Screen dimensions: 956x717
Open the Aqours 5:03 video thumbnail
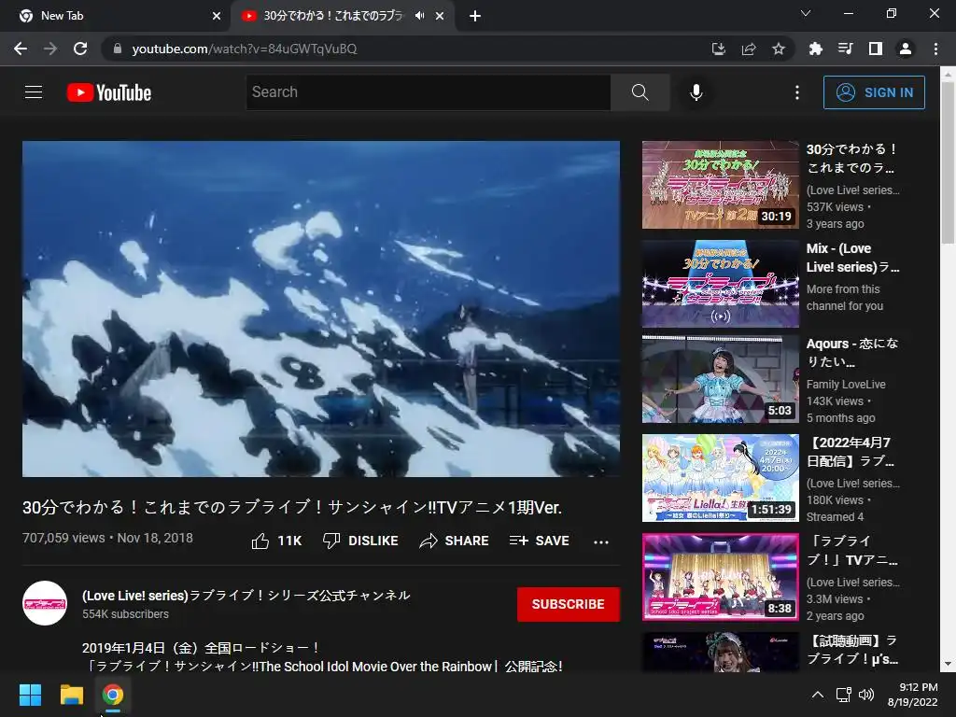pyautogui.click(x=720, y=379)
